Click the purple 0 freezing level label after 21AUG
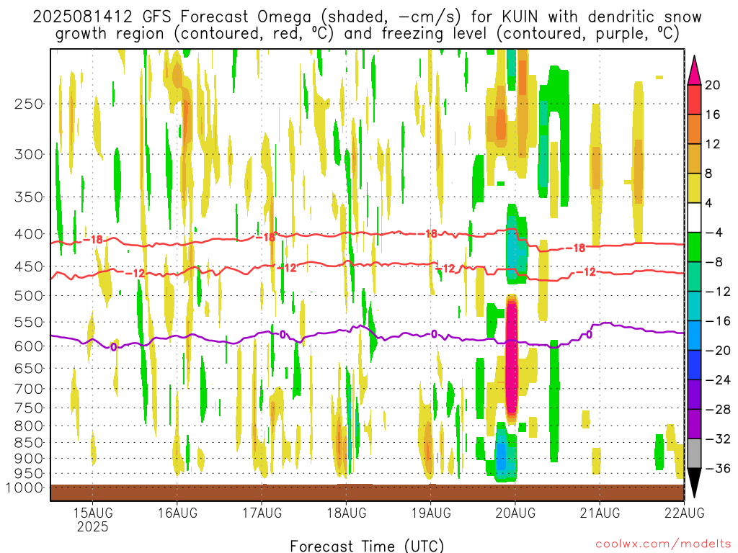 coord(589,334)
